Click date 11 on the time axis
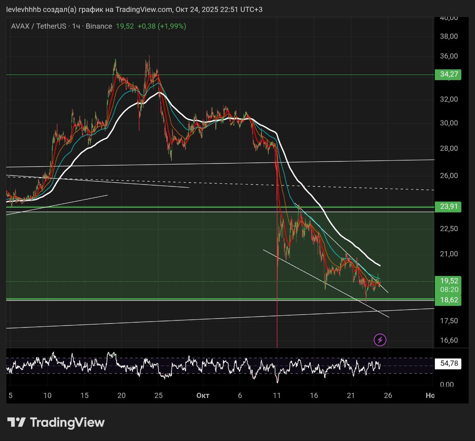Viewport: 475px width, 441px height. [x=276, y=395]
